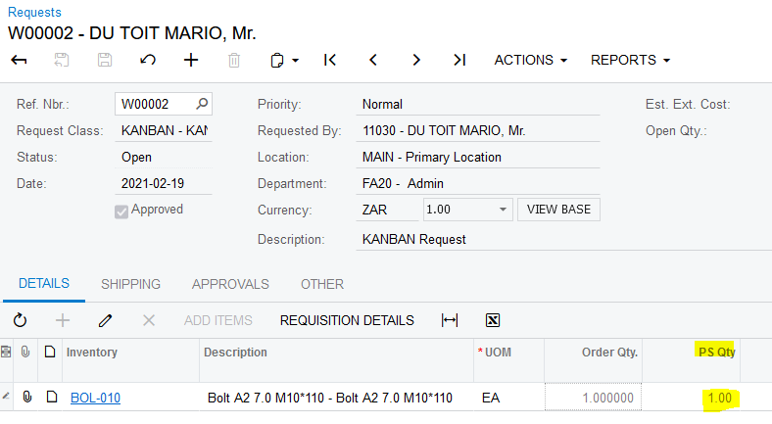Open the Reports menu
This screenshot has height=424, width=772.
(630, 60)
